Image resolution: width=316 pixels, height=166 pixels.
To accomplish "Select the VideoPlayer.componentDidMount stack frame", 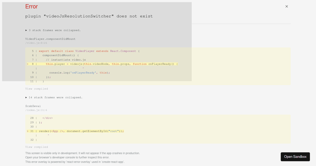I will (51, 39).
